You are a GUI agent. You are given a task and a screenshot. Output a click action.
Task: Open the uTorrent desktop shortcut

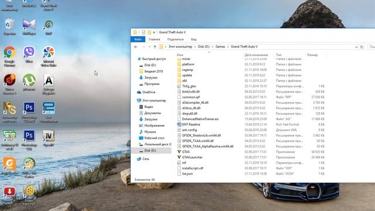[x=29, y=83]
